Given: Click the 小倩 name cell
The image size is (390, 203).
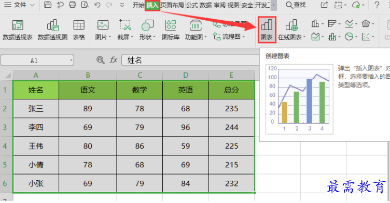Looking at the screenshot, I should [36, 165].
